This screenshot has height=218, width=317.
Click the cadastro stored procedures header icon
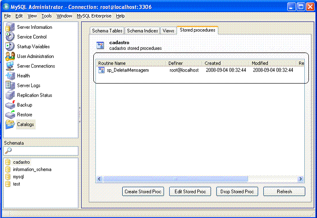pos(100,45)
